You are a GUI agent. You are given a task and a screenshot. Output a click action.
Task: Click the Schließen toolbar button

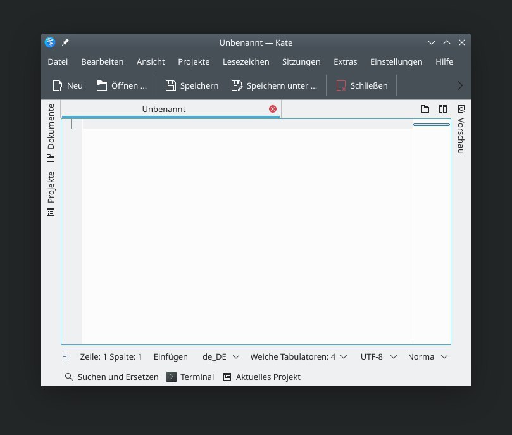pos(362,85)
